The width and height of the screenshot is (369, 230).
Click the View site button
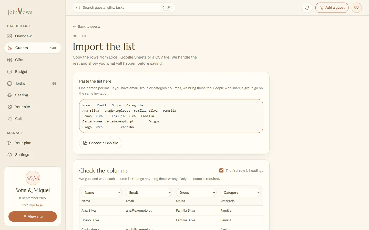(33, 216)
